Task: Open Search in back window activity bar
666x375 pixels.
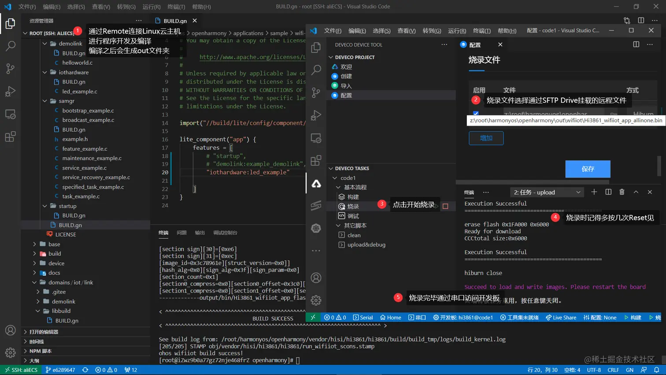Action: coord(10,46)
